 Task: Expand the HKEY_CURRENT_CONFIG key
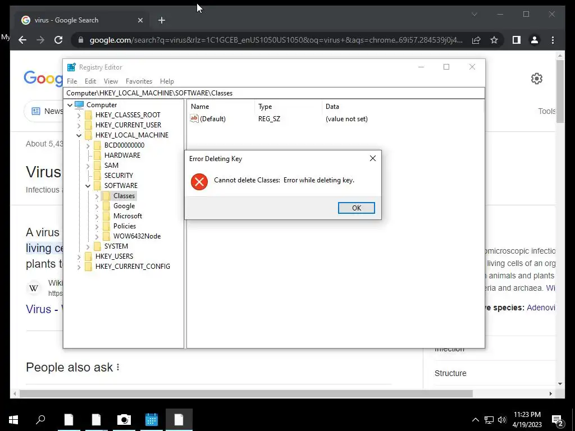(79, 267)
